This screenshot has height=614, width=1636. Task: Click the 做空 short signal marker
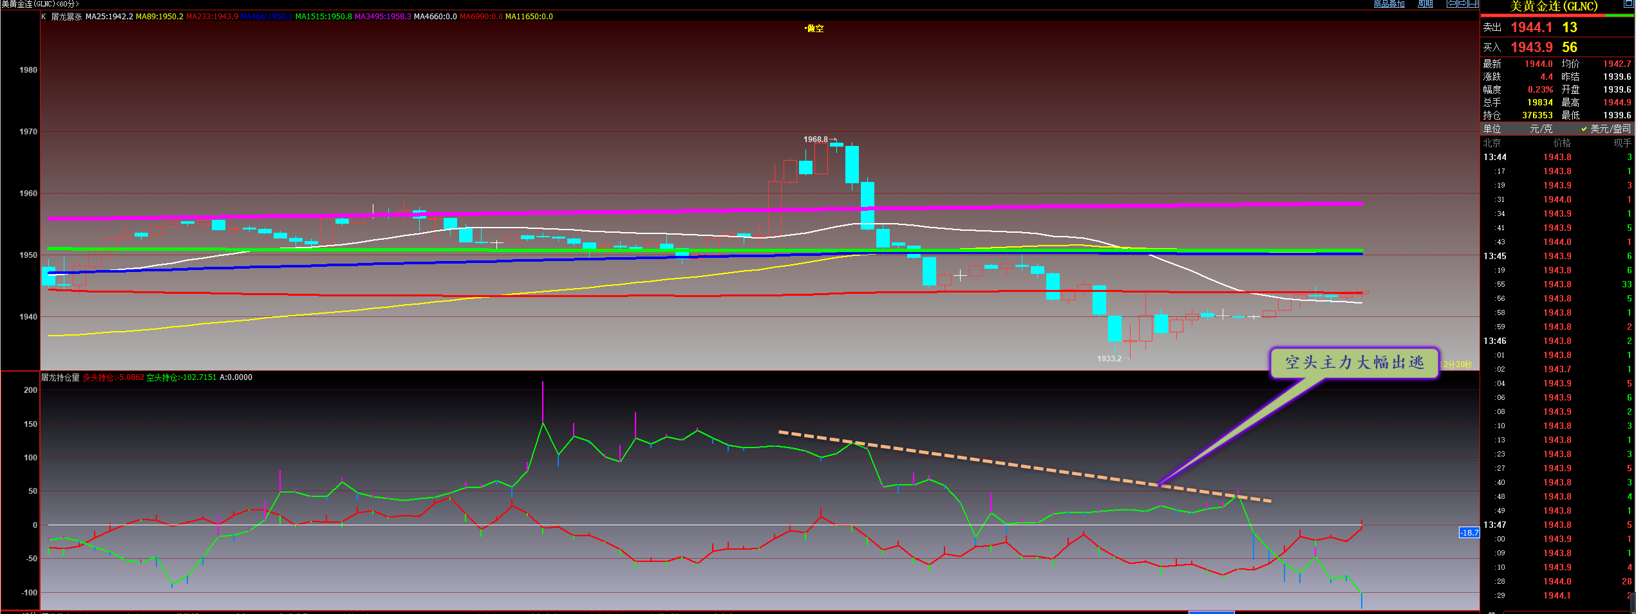click(814, 28)
